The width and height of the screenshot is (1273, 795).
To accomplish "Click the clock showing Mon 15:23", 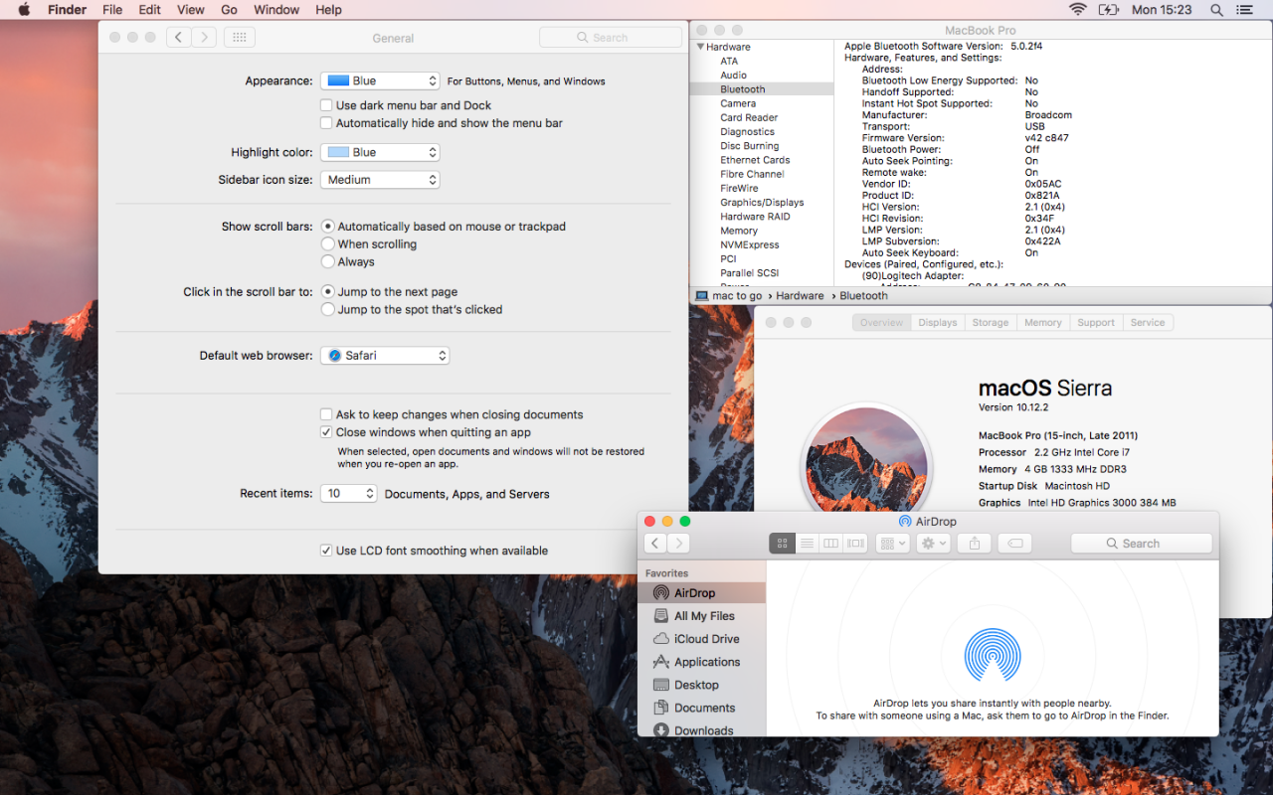I will [x=1162, y=10].
